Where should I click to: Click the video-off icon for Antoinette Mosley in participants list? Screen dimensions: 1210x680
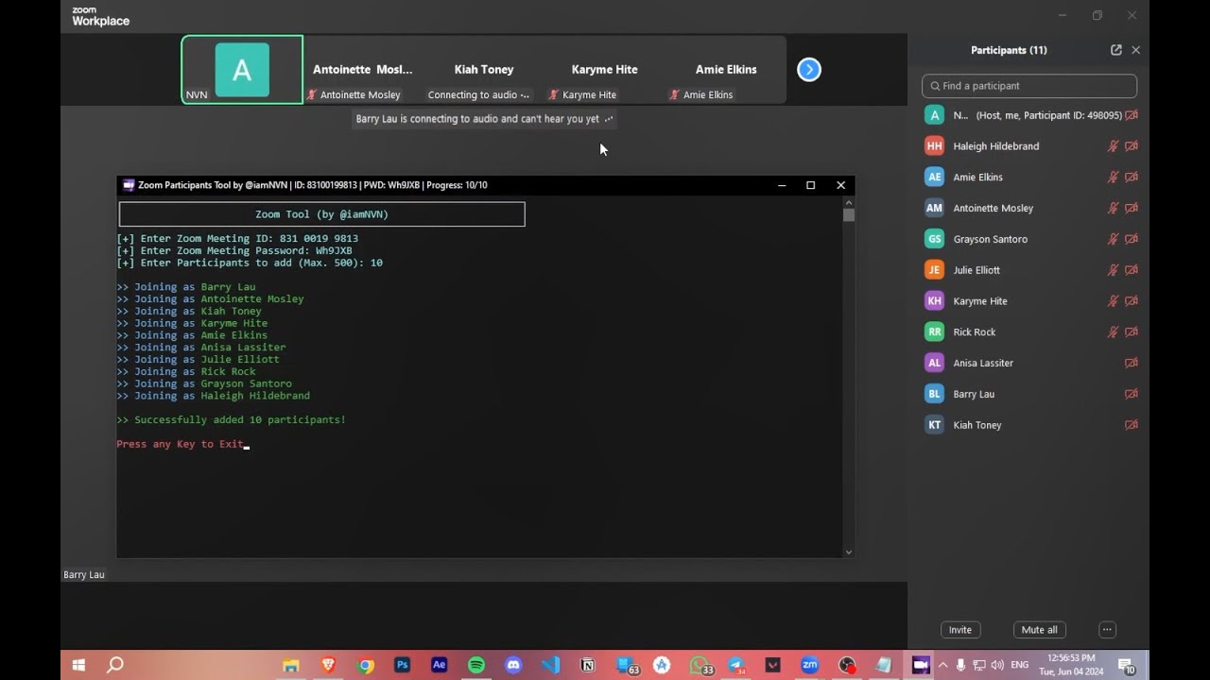(x=1131, y=209)
